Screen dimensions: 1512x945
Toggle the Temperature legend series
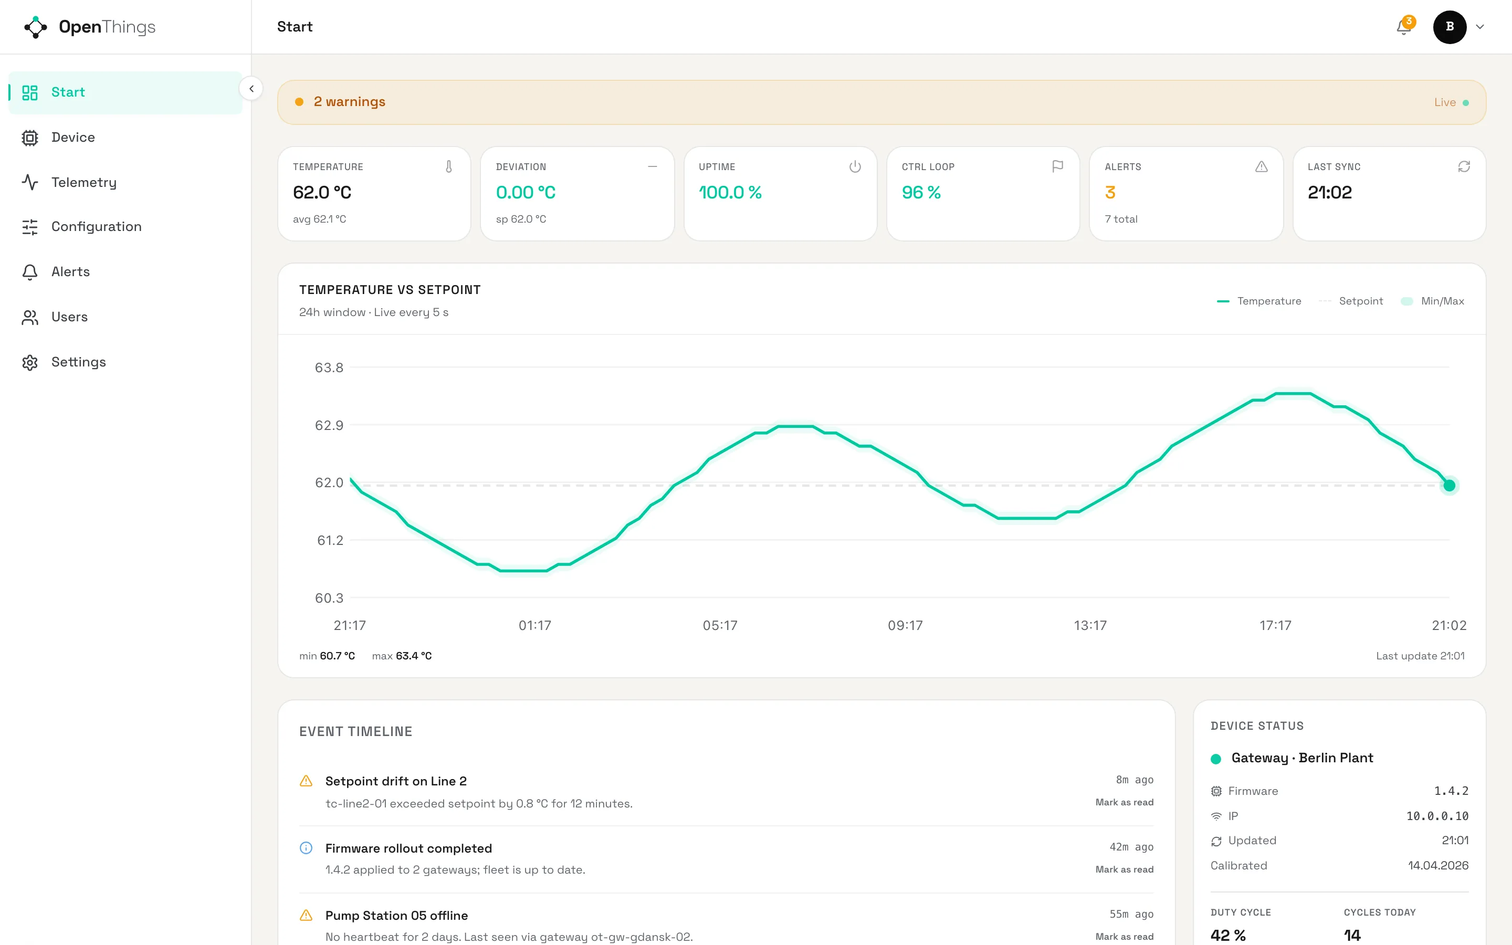[1259, 301]
